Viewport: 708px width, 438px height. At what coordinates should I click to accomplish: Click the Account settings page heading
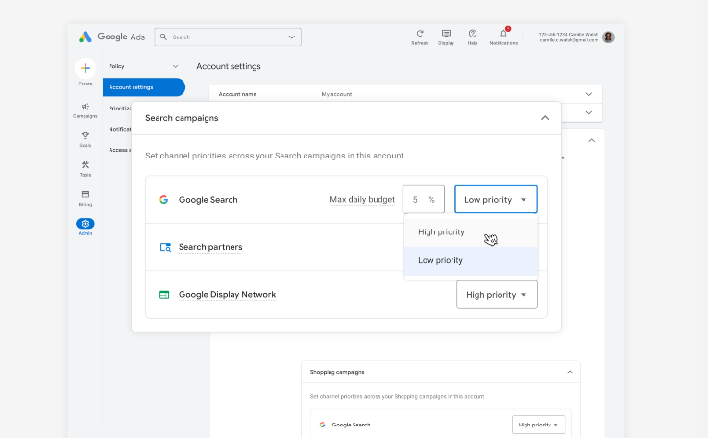coord(229,66)
